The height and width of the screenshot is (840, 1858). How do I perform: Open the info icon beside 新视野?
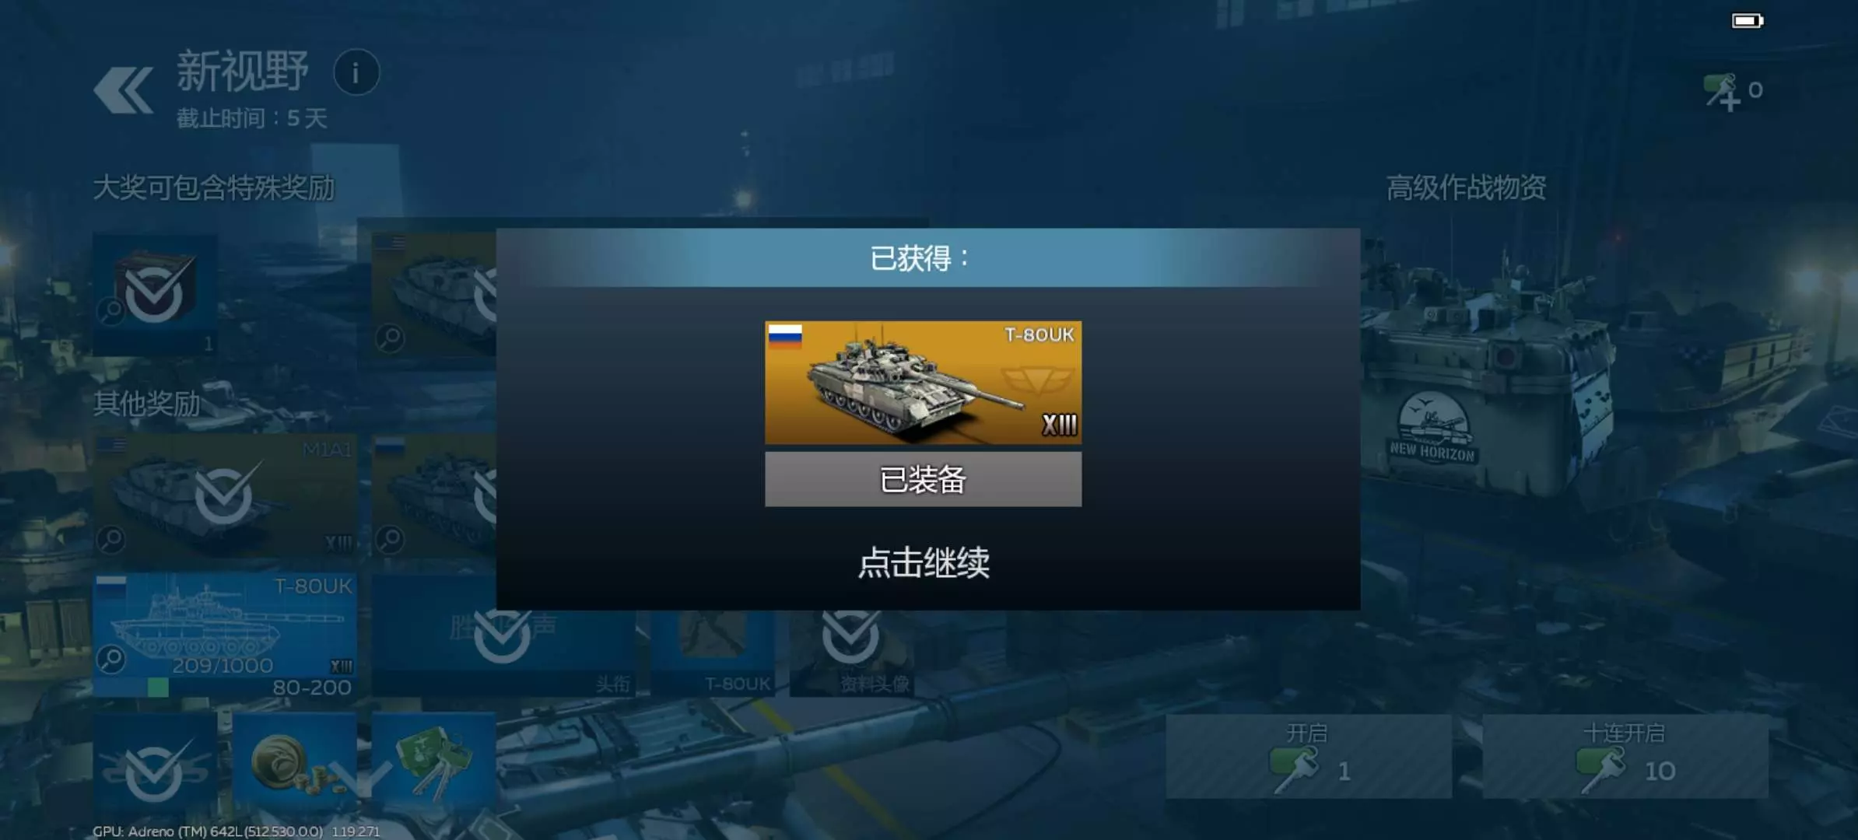pyautogui.click(x=356, y=73)
